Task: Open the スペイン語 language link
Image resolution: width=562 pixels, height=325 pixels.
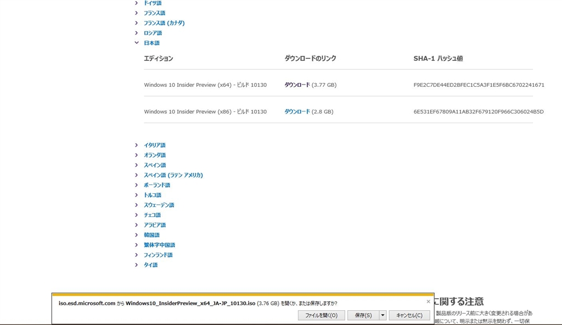Action: 155,165
